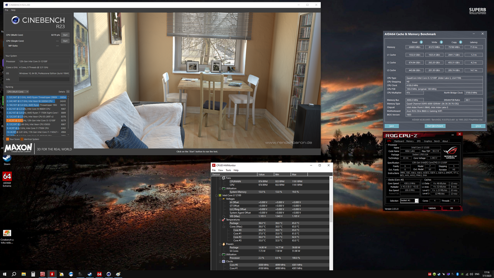Open the Windows Start menu
The width and height of the screenshot is (494, 278).
point(5,274)
